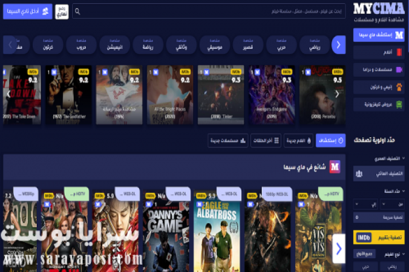Open the من year dropdown
The width and height of the screenshot is (409, 272).
click(x=392, y=204)
